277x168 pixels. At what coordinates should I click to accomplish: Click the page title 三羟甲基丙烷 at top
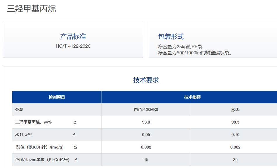pos(31,9)
